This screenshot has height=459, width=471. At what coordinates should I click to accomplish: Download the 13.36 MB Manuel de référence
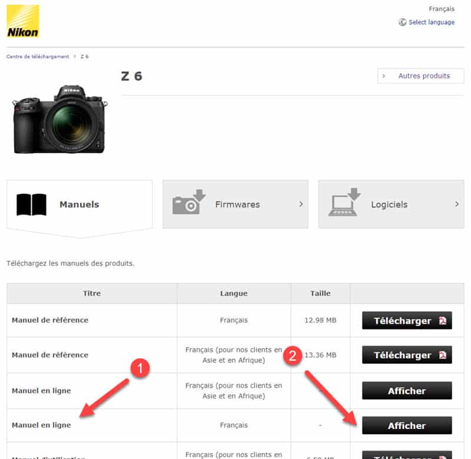pos(407,355)
